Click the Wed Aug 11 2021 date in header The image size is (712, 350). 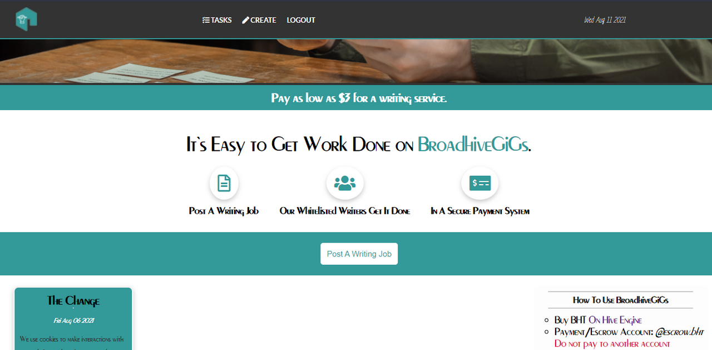click(x=605, y=20)
